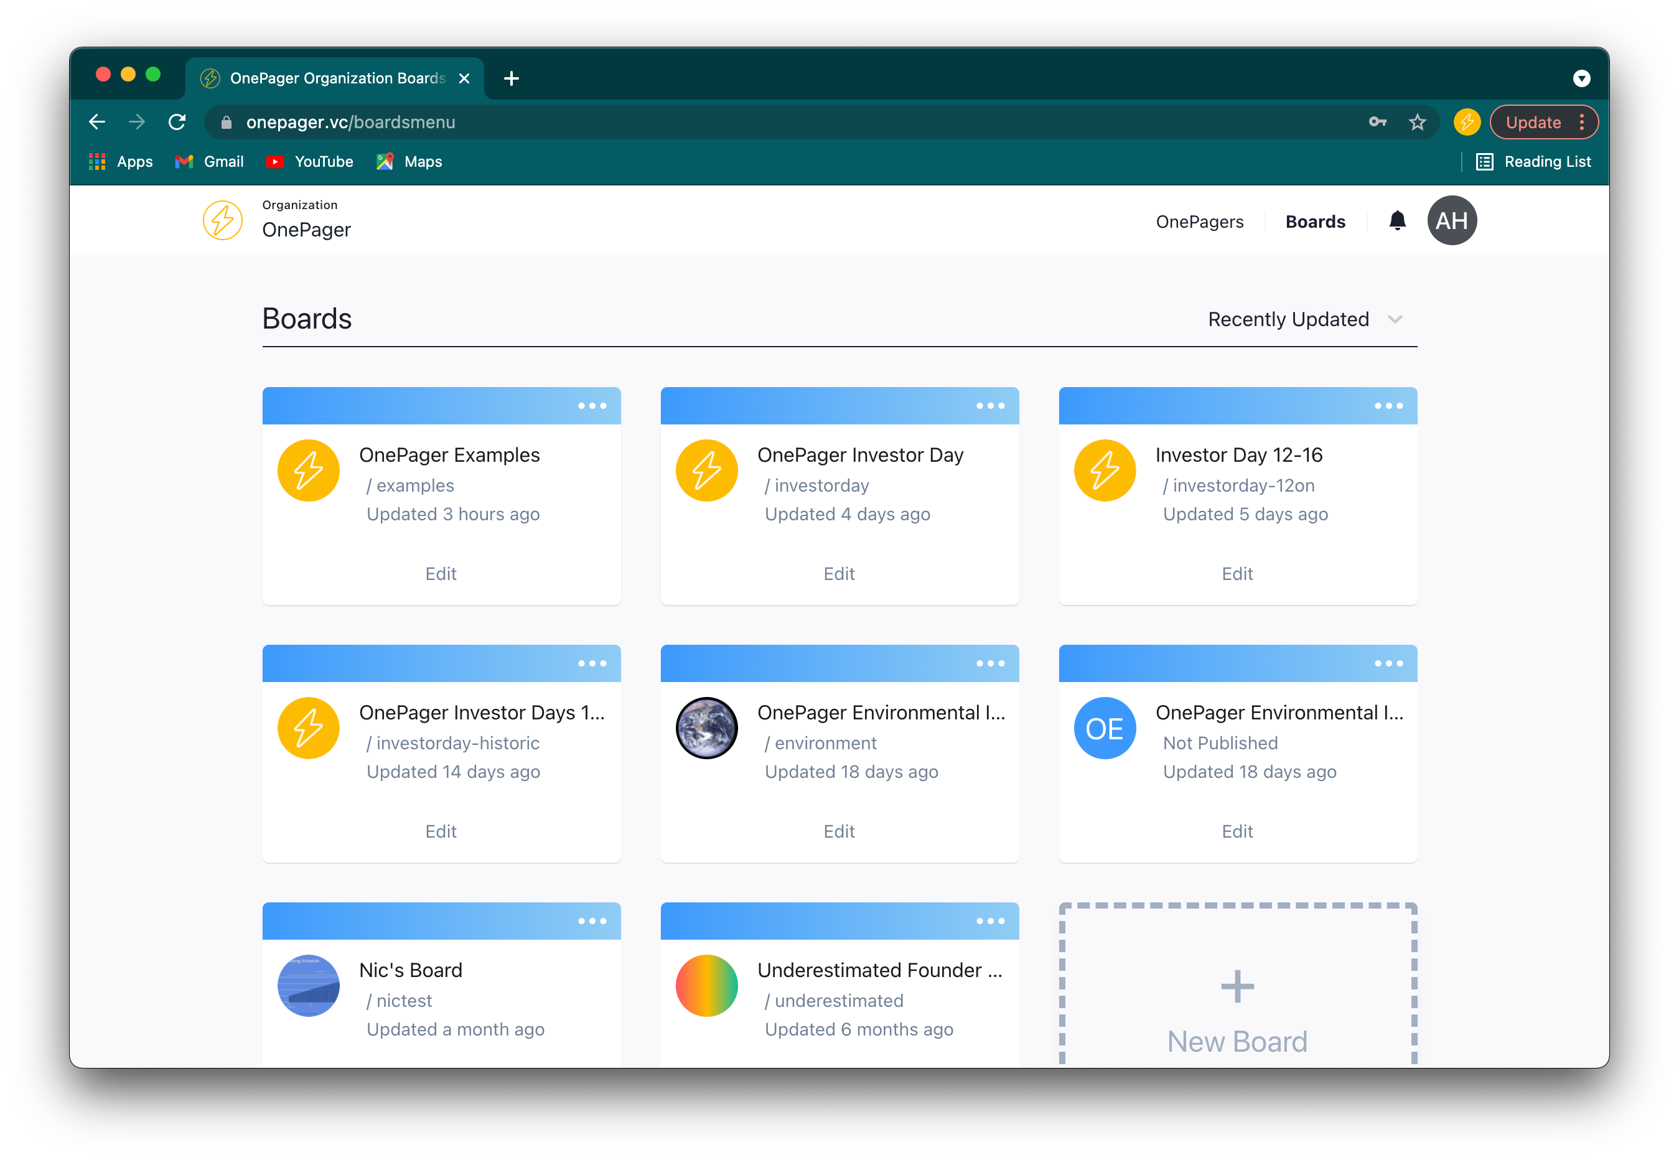1679x1160 pixels.
Task: Reload the page with refresh icon
Action: [x=177, y=122]
